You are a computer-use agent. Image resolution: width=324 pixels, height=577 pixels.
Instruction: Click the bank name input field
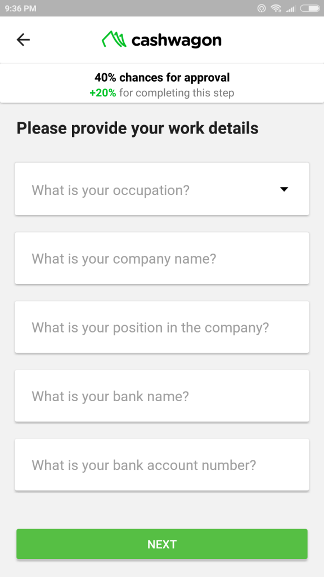pos(162,396)
